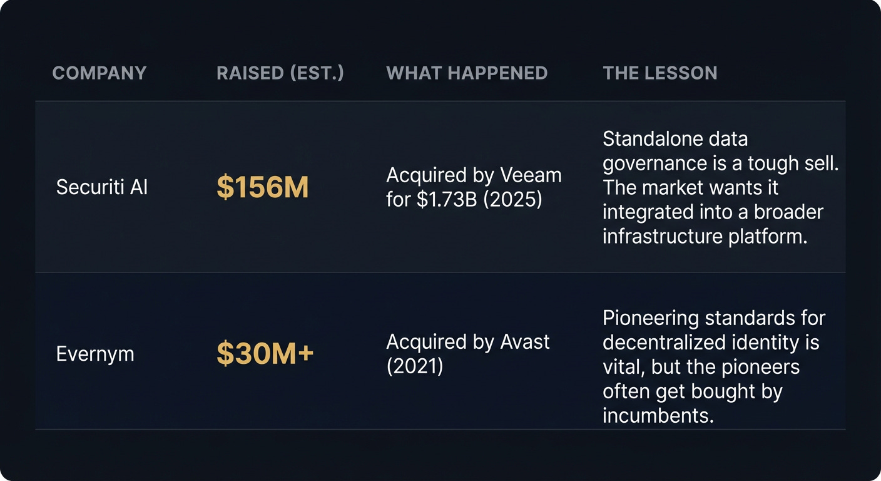Click 'infrastructure platform.' phrase
This screenshot has width=881, height=481.
coord(704,237)
